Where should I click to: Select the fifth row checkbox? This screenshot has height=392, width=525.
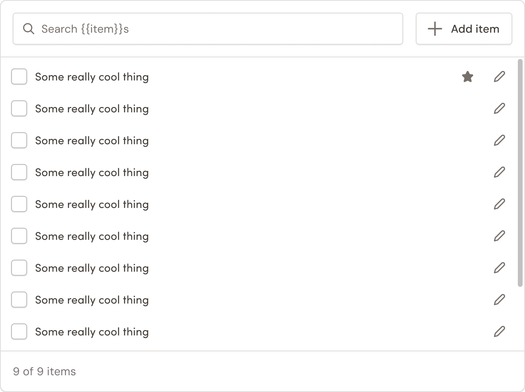[x=19, y=204]
